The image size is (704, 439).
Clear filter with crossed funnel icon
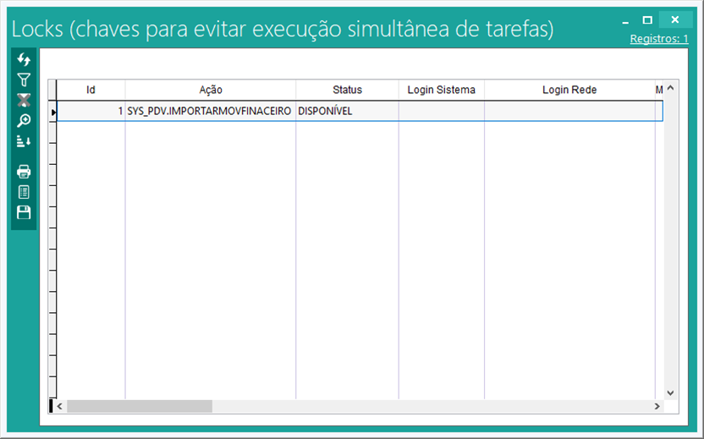pos(24,100)
